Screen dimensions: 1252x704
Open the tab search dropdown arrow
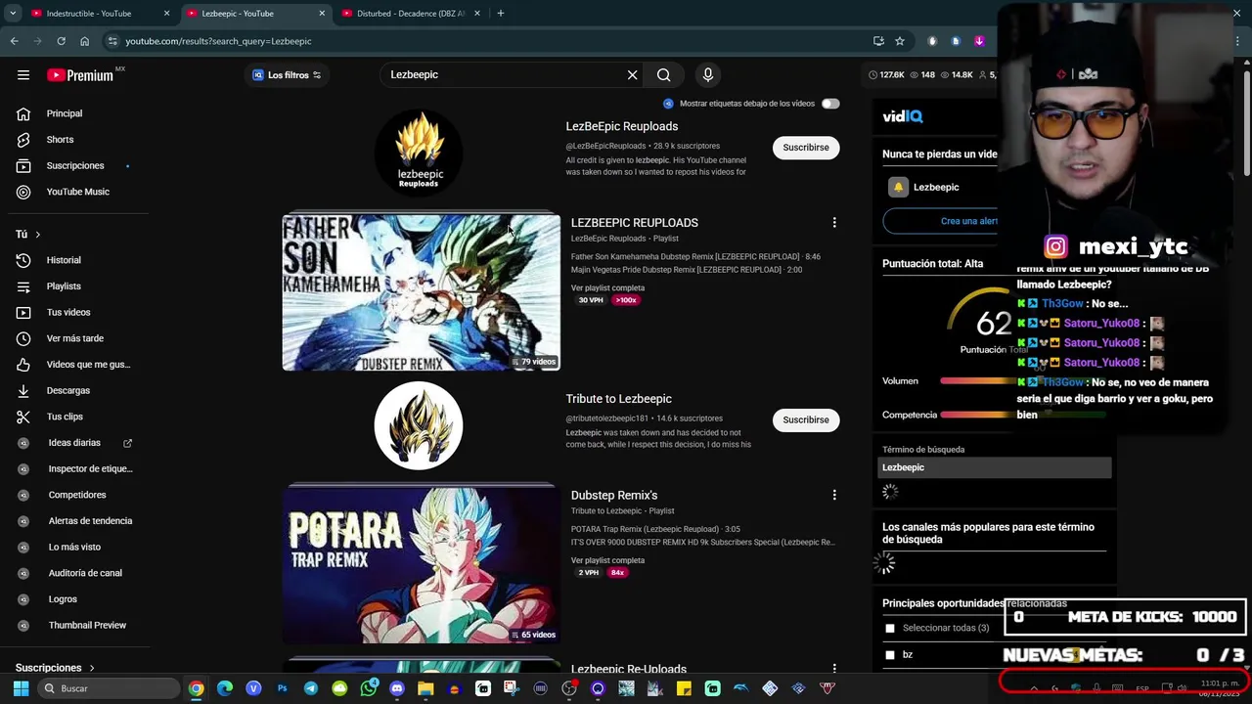point(13,14)
